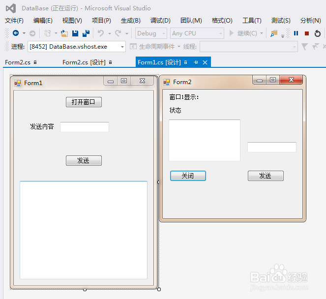
Task: Click the New Project toolbar icon
Action: tap(48, 33)
